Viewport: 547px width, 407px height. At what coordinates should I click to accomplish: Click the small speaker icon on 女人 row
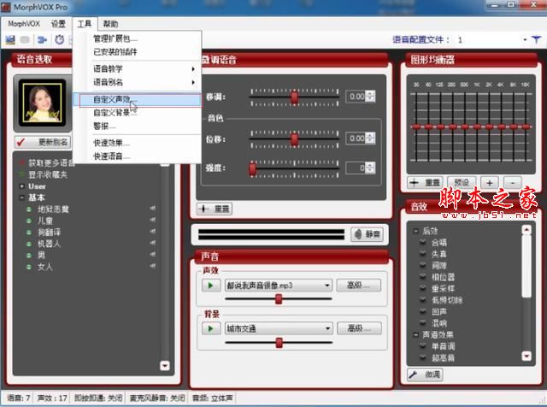153,266
